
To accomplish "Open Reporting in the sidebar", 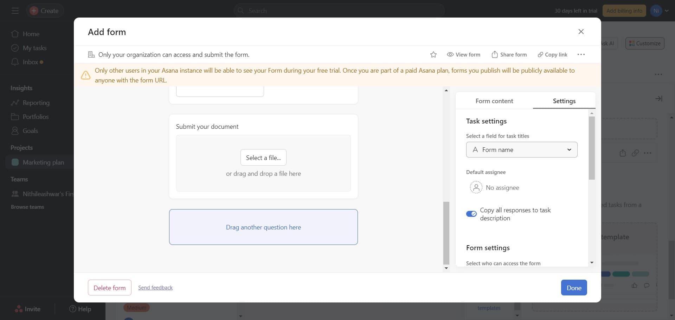I will 36,102.
